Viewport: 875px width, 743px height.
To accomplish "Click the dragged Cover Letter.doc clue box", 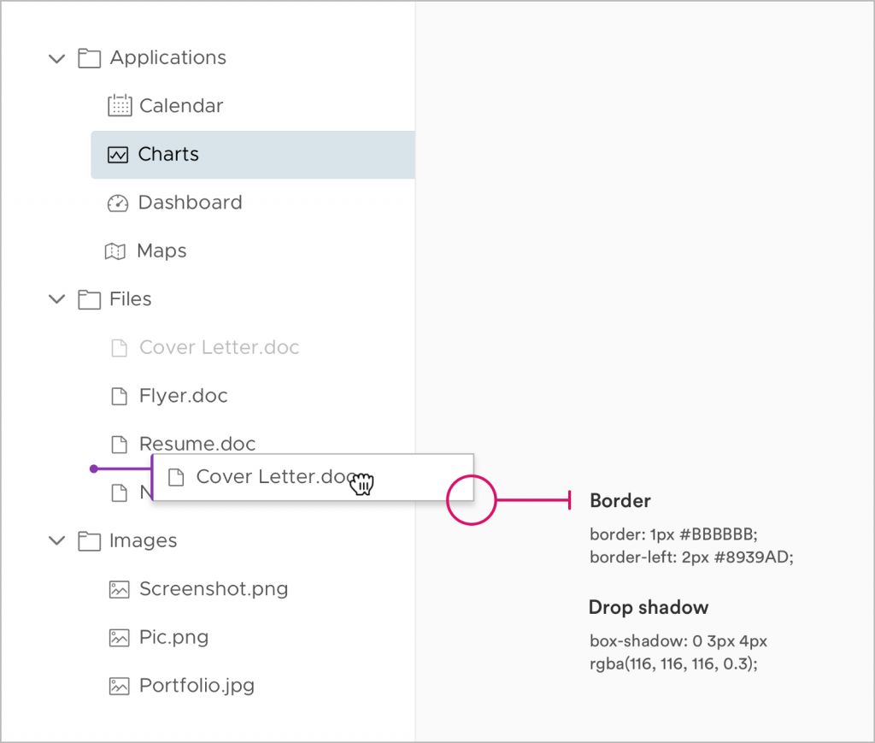I will coord(313,477).
